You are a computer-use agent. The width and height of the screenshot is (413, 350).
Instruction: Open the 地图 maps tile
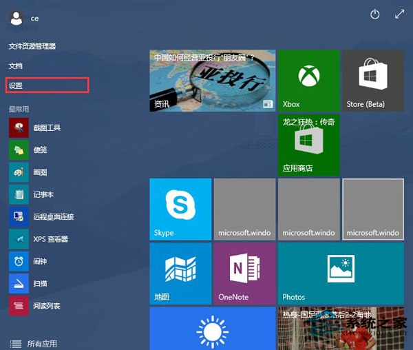[180, 274]
